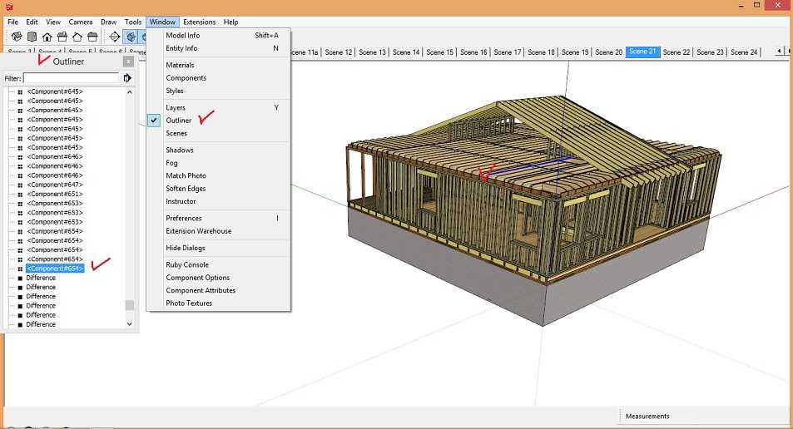793x429 pixels.
Task: Toggle the Shadows dialog in Window menu
Action: 179,150
